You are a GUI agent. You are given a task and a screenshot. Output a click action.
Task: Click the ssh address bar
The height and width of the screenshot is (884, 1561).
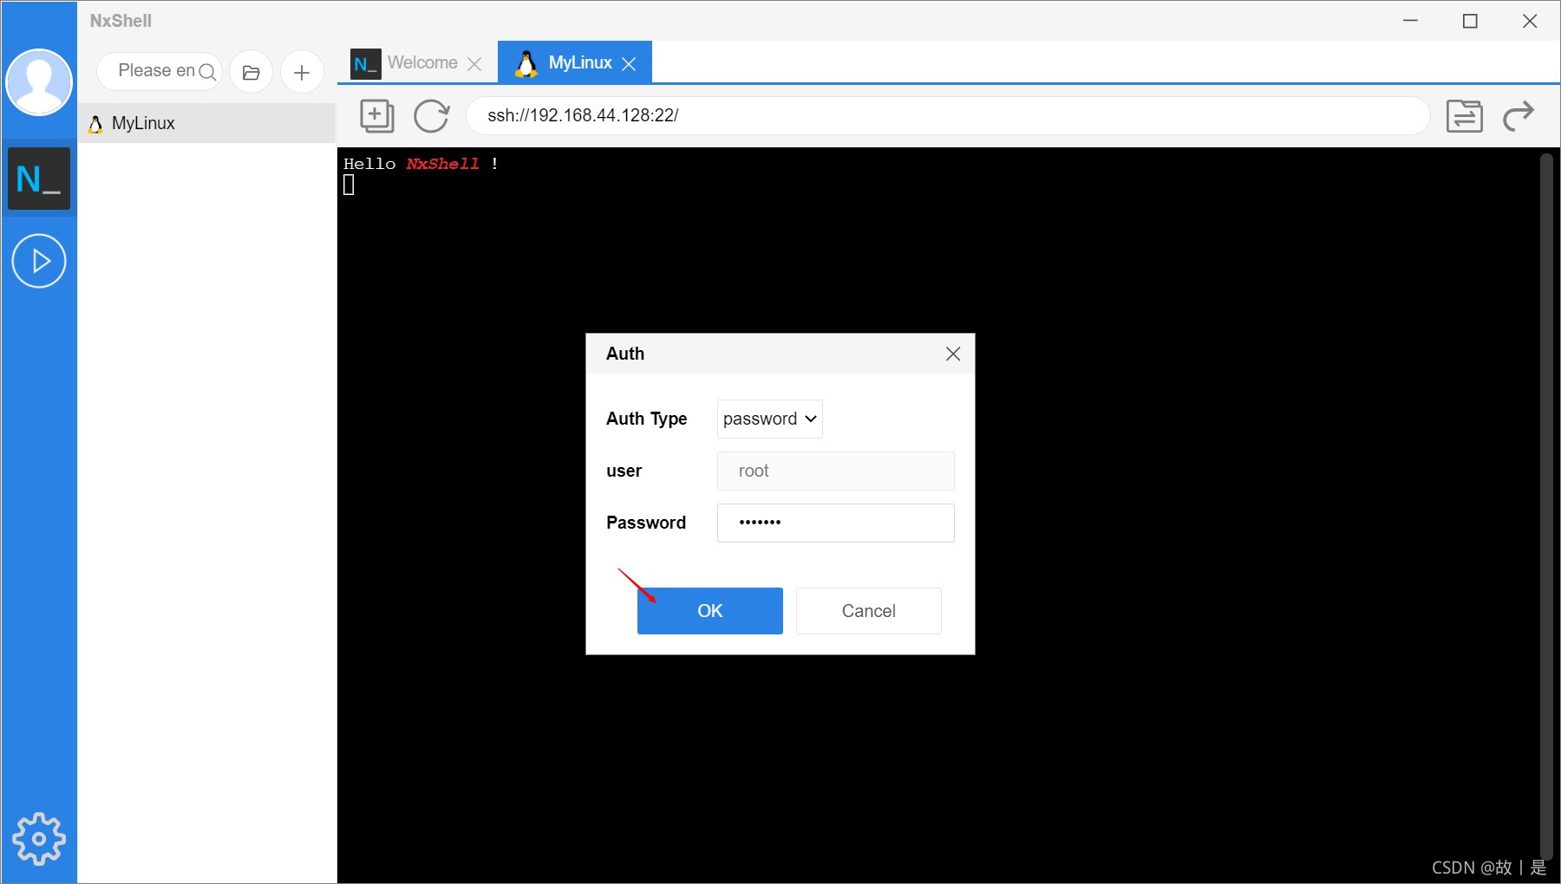[948, 115]
